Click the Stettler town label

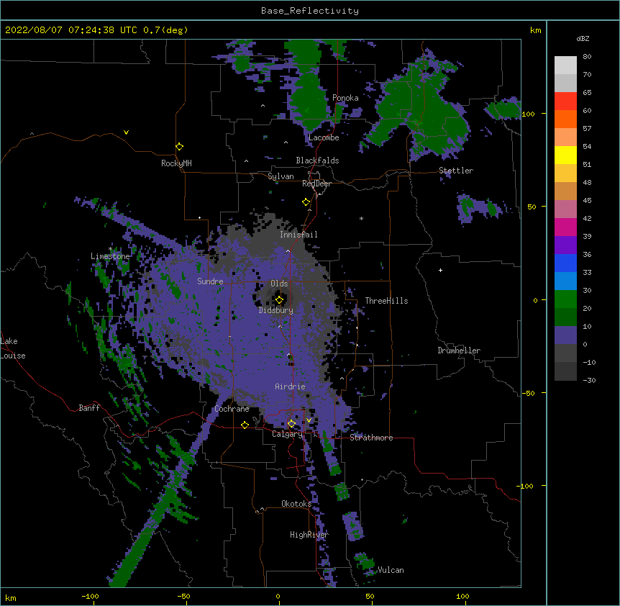coord(456,171)
